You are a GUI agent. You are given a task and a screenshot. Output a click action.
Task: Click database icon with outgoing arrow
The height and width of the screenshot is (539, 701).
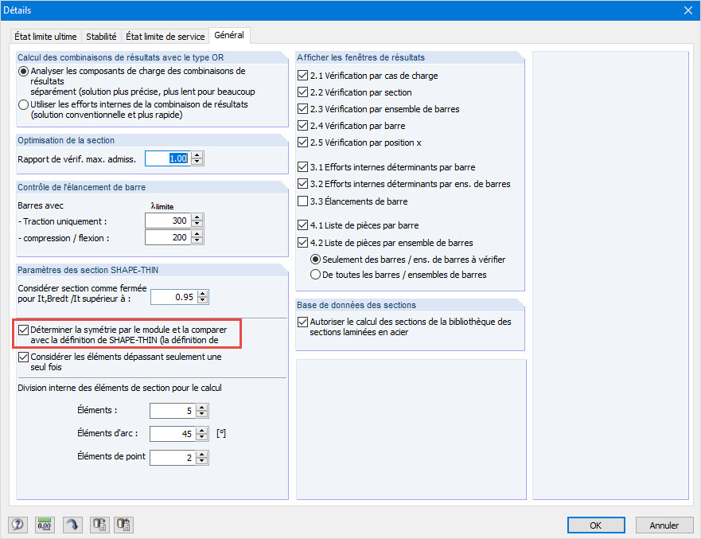point(99,524)
